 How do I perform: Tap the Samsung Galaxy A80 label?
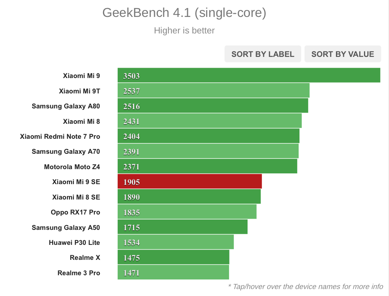[66, 106]
